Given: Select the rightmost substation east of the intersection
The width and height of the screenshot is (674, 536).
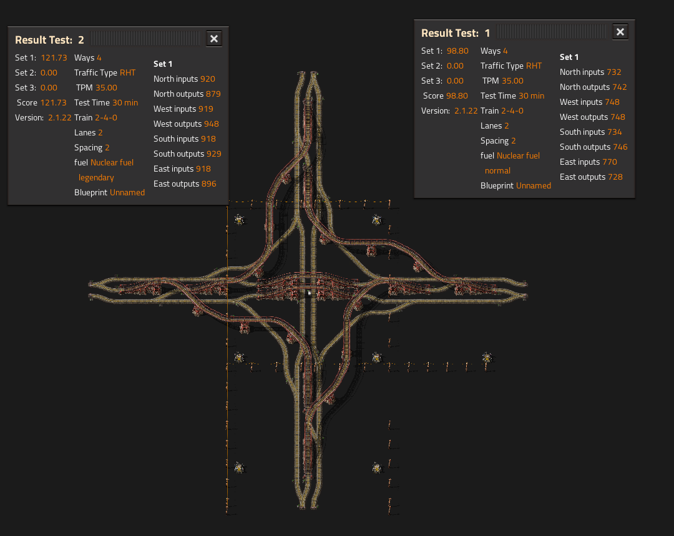Looking at the screenshot, I should click(x=486, y=358).
